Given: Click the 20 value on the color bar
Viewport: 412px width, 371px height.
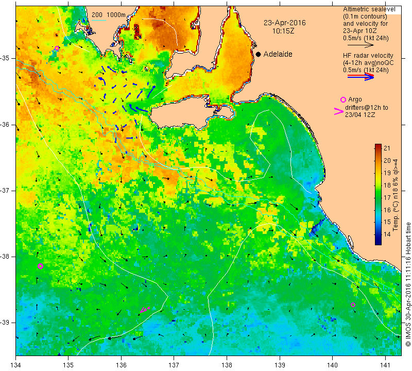Looking at the screenshot, I should [x=387, y=161].
